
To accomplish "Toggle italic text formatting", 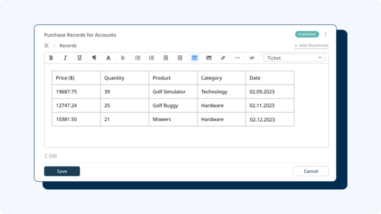I will pyautogui.click(x=66, y=58).
